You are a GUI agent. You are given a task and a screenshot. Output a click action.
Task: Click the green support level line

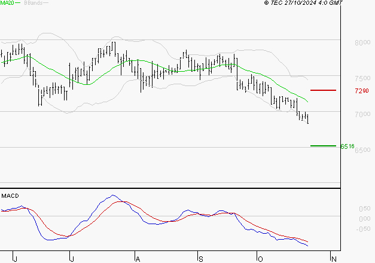click(323, 146)
